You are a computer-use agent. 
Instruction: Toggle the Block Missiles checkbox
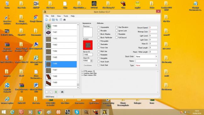click(x=99, y=34)
